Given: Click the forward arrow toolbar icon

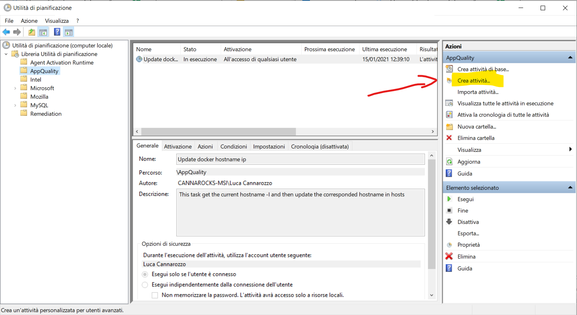Looking at the screenshot, I should click(x=17, y=32).
